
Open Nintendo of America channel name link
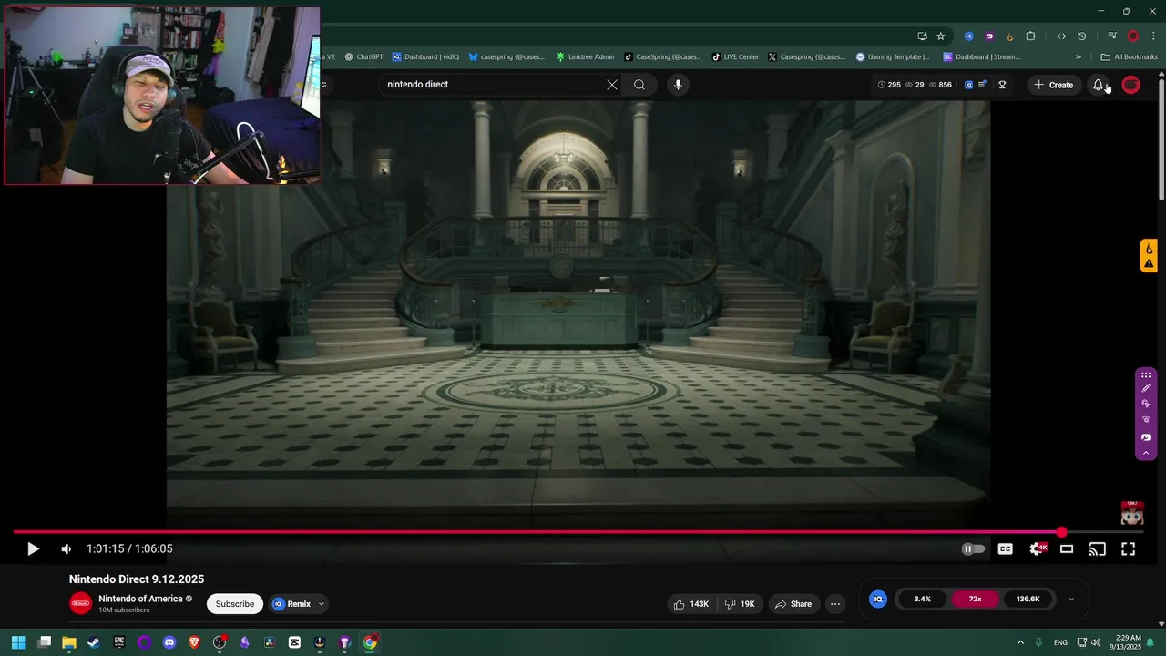click(140, 599)
